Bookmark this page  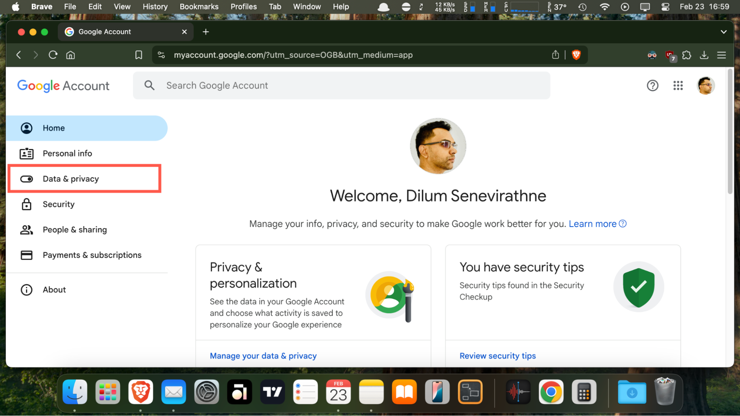[138, 55]
